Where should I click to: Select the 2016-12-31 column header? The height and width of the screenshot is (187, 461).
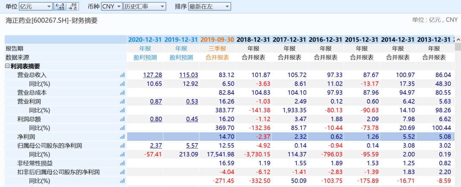(325, 39)
